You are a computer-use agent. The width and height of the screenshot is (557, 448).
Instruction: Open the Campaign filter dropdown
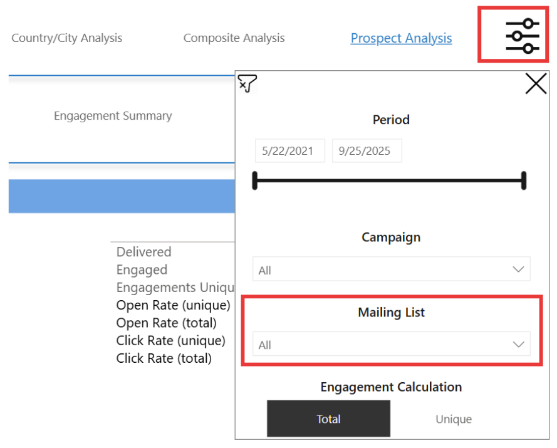(x=391, y=269)
